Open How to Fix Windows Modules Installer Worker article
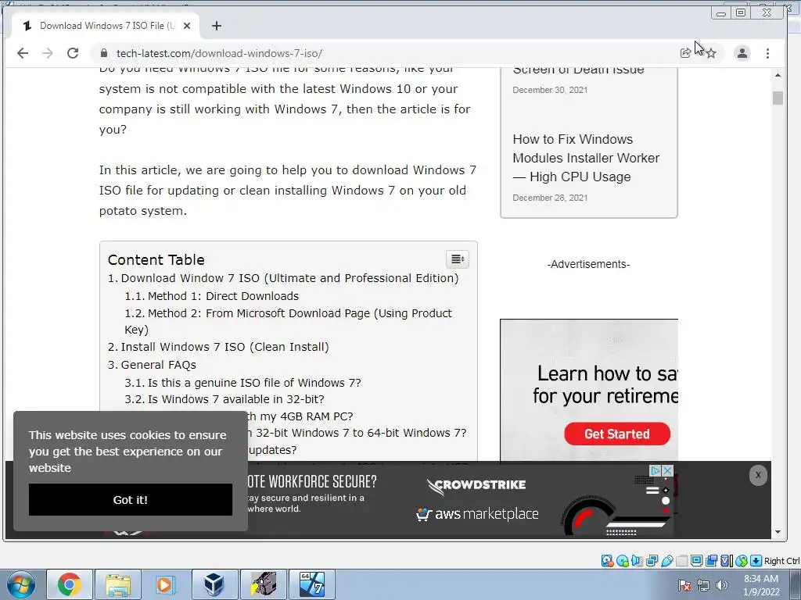Viewport: 801px width, 600px height. tap(586, 158)
